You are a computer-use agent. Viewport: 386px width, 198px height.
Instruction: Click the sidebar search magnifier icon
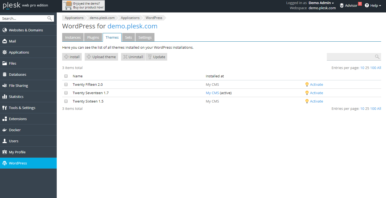pos(50,18)
